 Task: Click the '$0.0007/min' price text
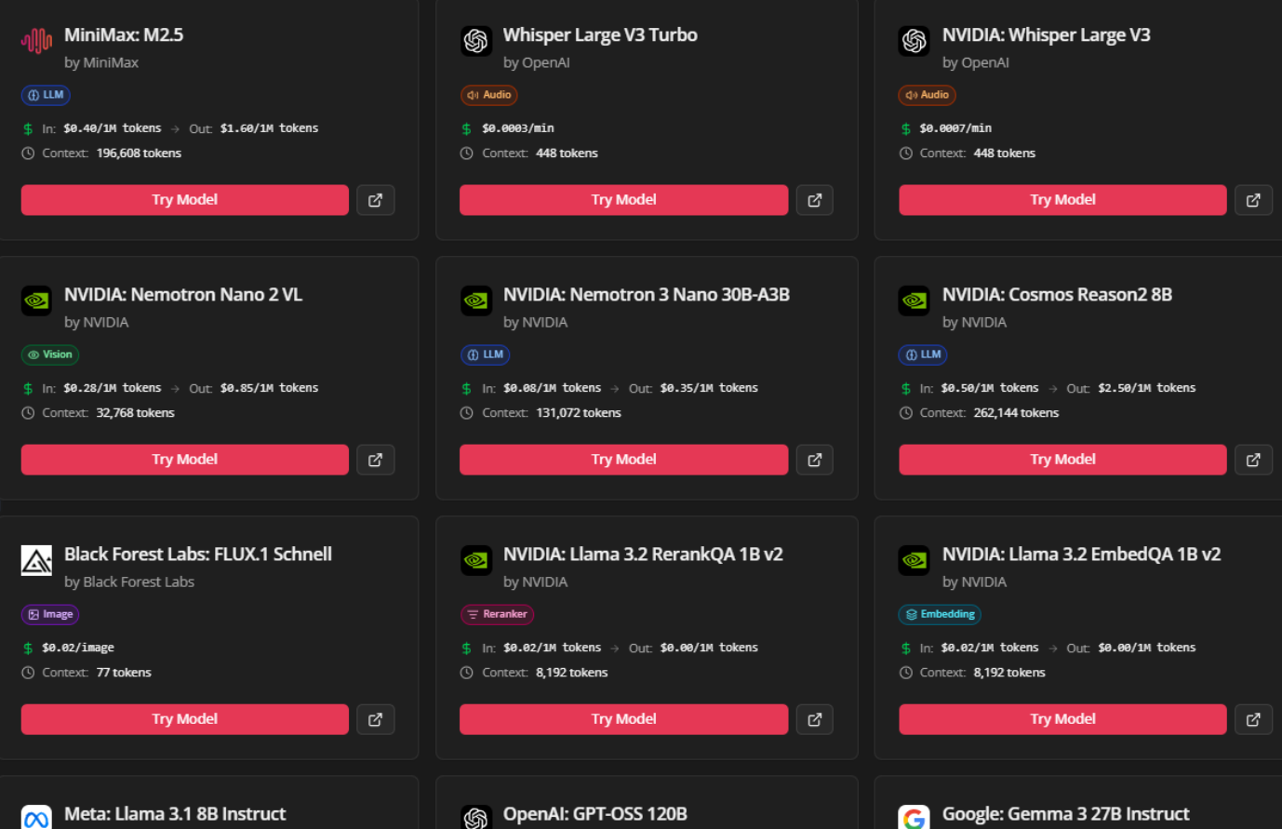pos(955,128)
